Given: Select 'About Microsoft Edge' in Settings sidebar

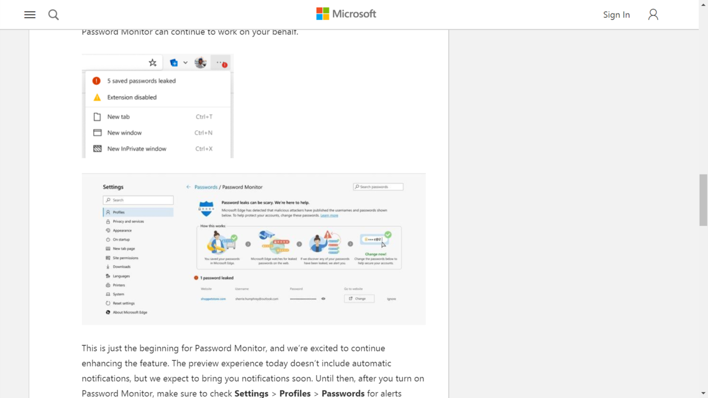Looking at the screenshot, I should coord(130,313).
